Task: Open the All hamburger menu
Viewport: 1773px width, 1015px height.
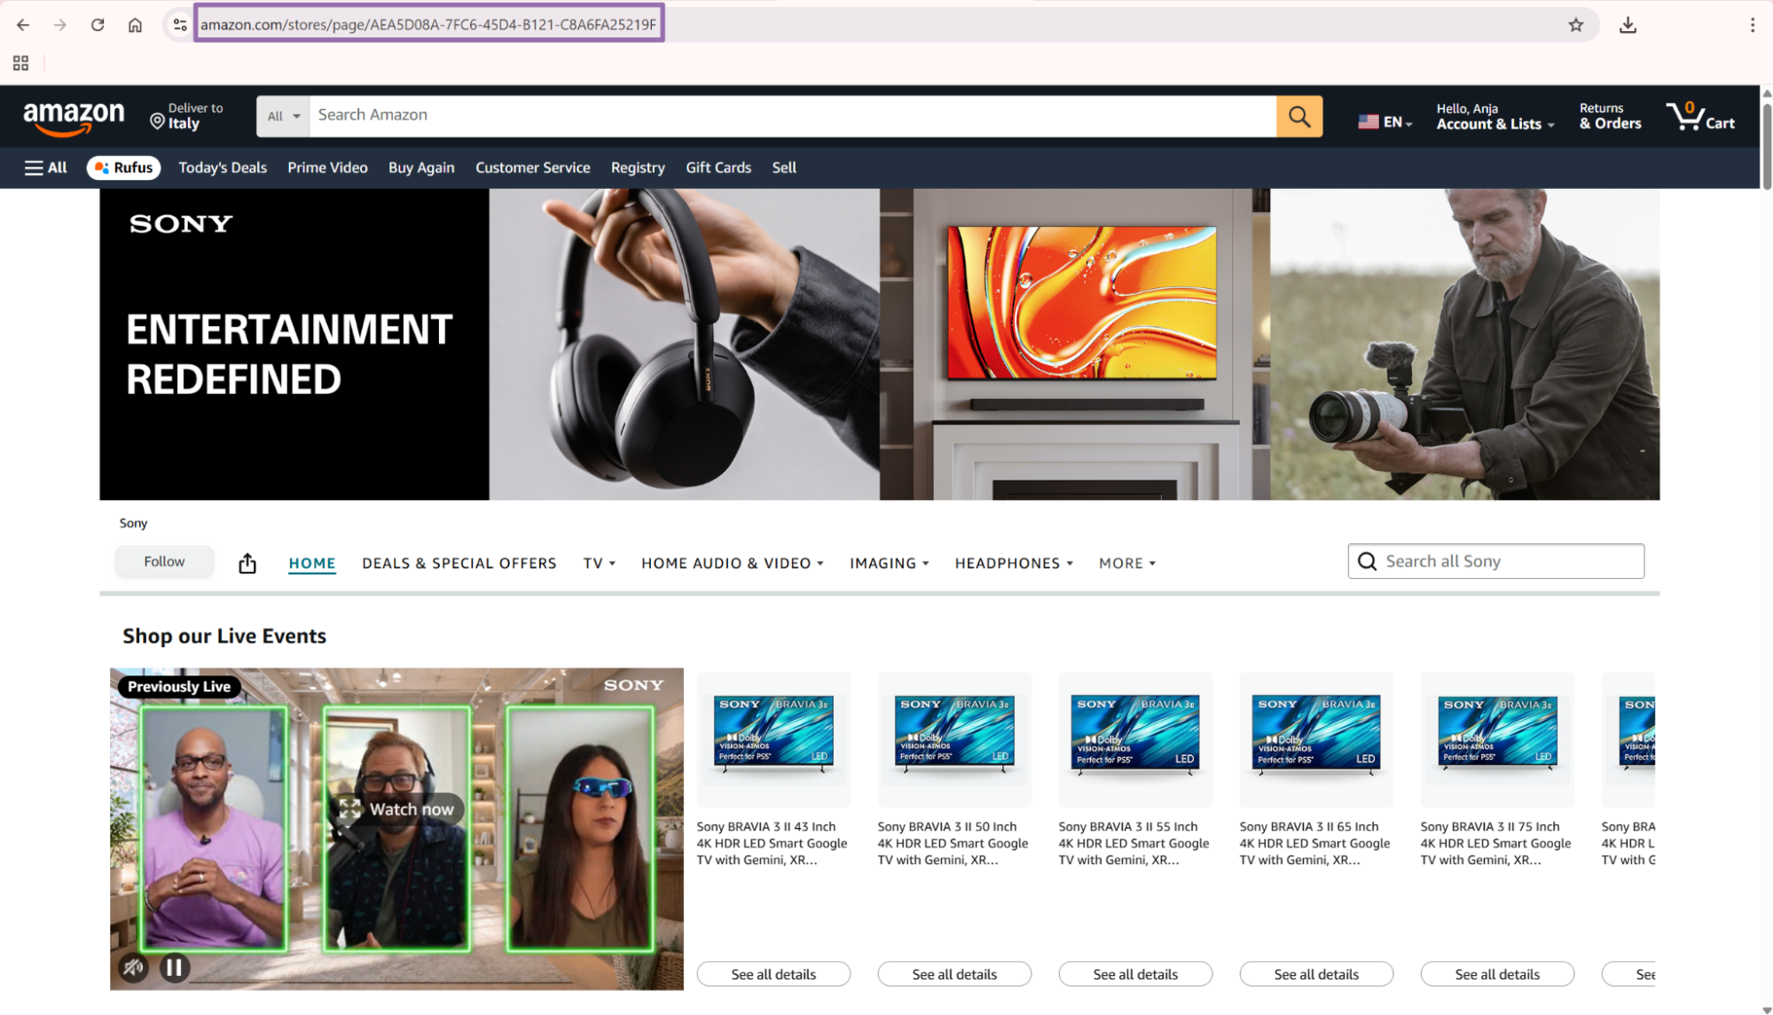Action: (46, 168)
